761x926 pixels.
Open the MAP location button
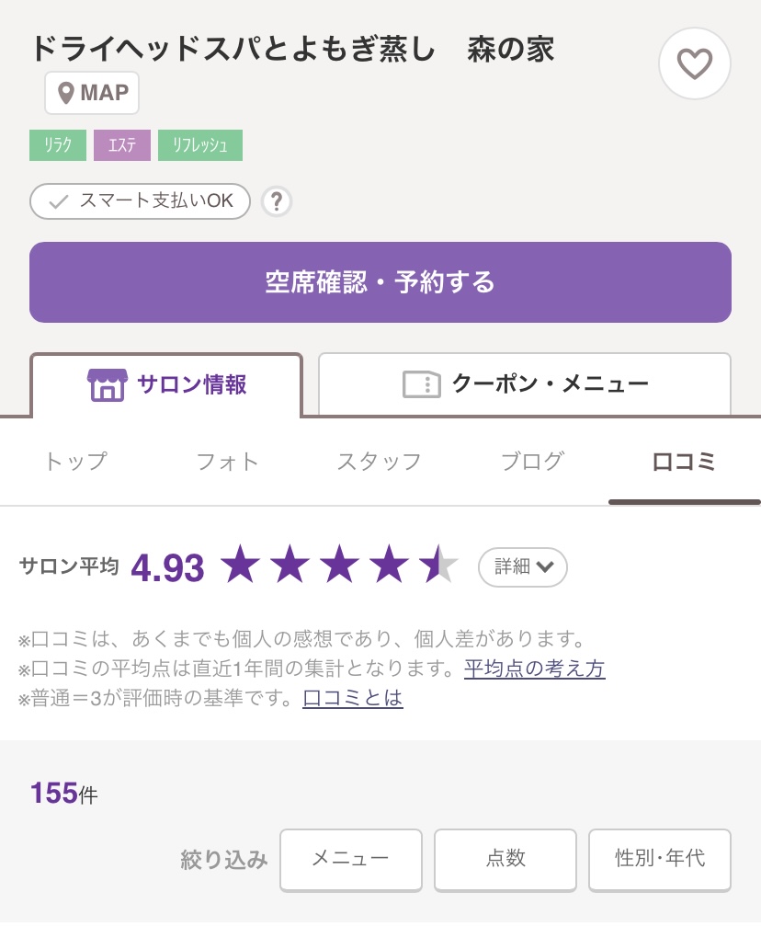click(92, 93)
